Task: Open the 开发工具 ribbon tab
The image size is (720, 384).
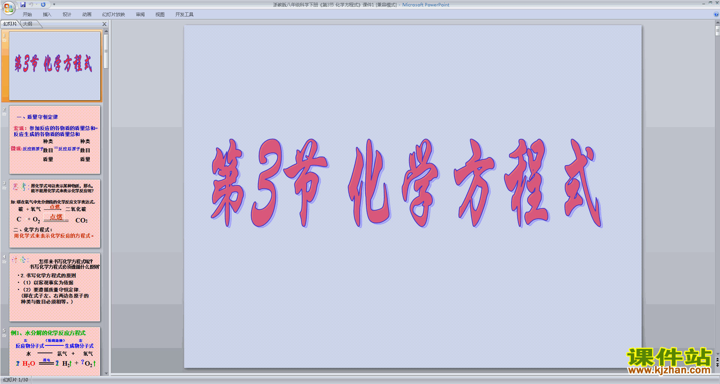Action: coord(184,15)
